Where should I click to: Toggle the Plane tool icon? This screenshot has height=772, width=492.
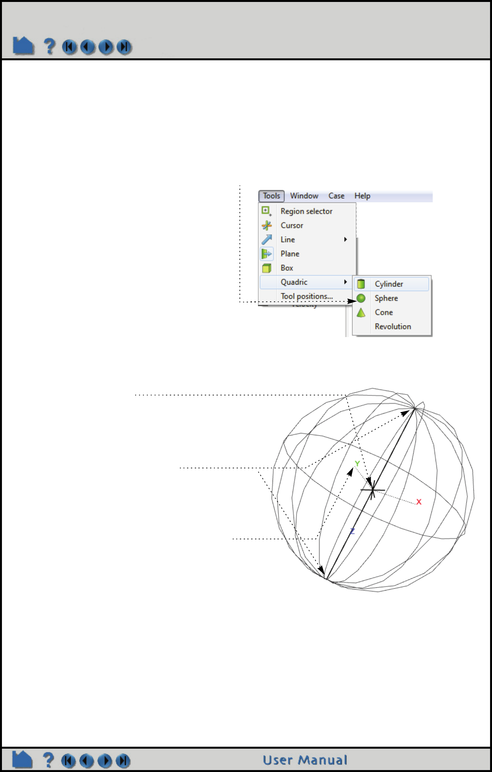267,253
